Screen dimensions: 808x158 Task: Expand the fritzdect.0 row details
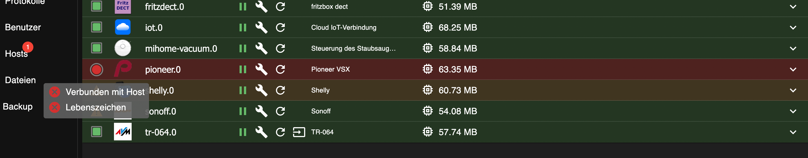point(793,7)
